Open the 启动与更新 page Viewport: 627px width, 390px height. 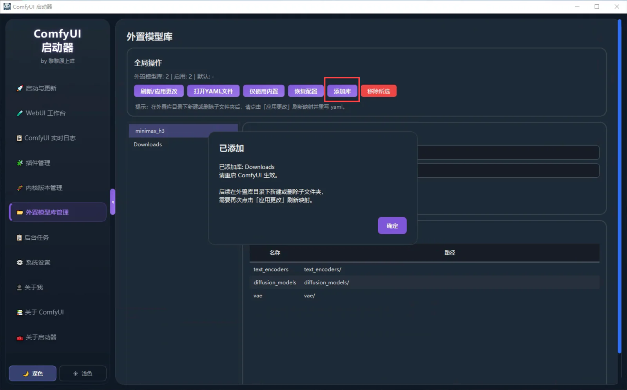tap(58, 88)
